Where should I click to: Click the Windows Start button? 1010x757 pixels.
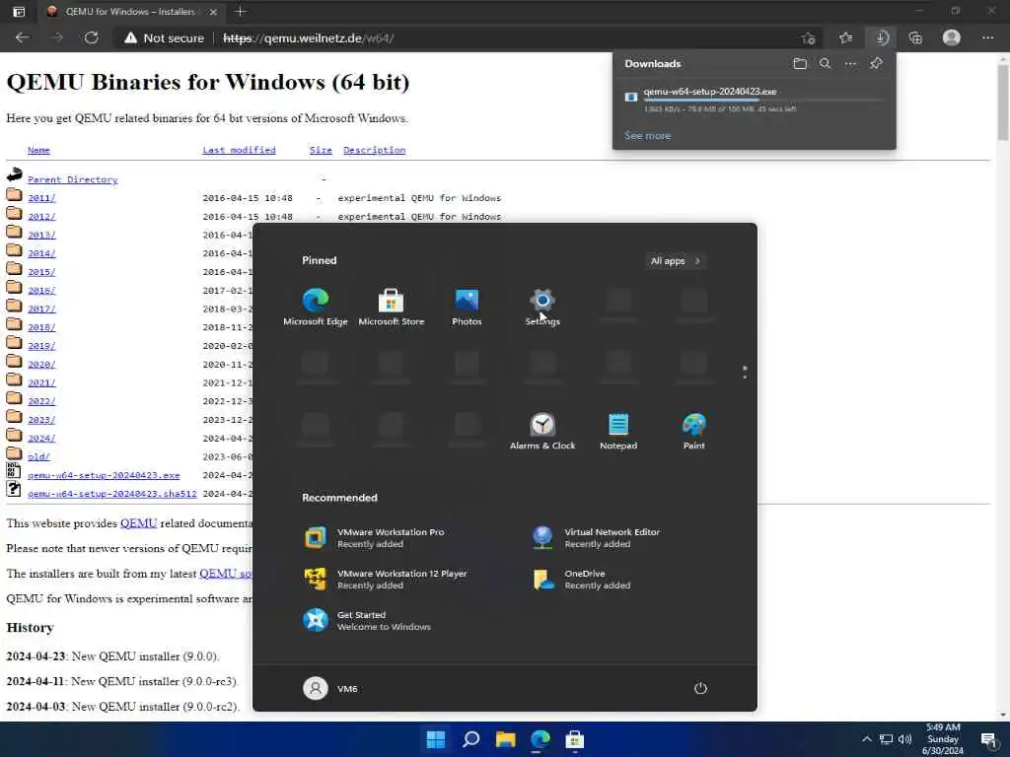[436, 739]
